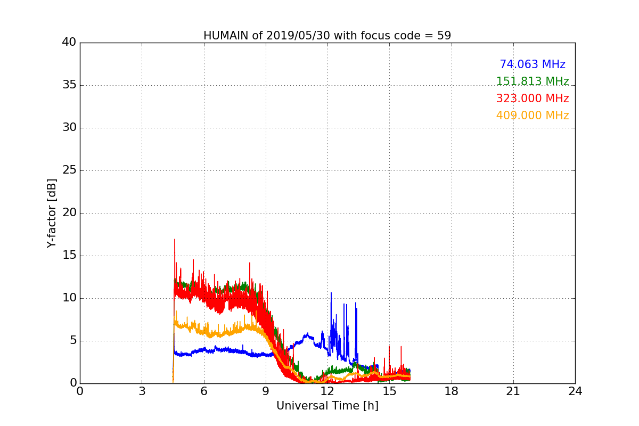Select the green 151.813 MHz legend label

coord(532,81)
